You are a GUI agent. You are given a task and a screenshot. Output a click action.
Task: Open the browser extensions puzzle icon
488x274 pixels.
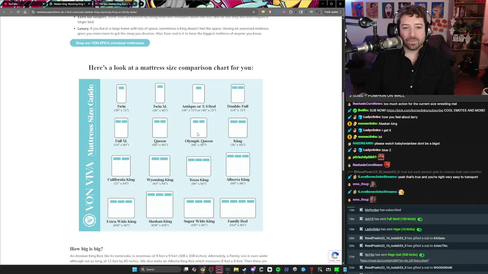[x=291, y=12]
